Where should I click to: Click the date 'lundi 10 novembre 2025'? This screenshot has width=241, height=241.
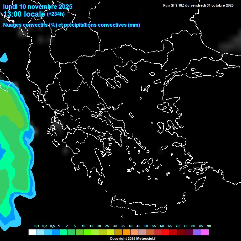pos(38,7)
